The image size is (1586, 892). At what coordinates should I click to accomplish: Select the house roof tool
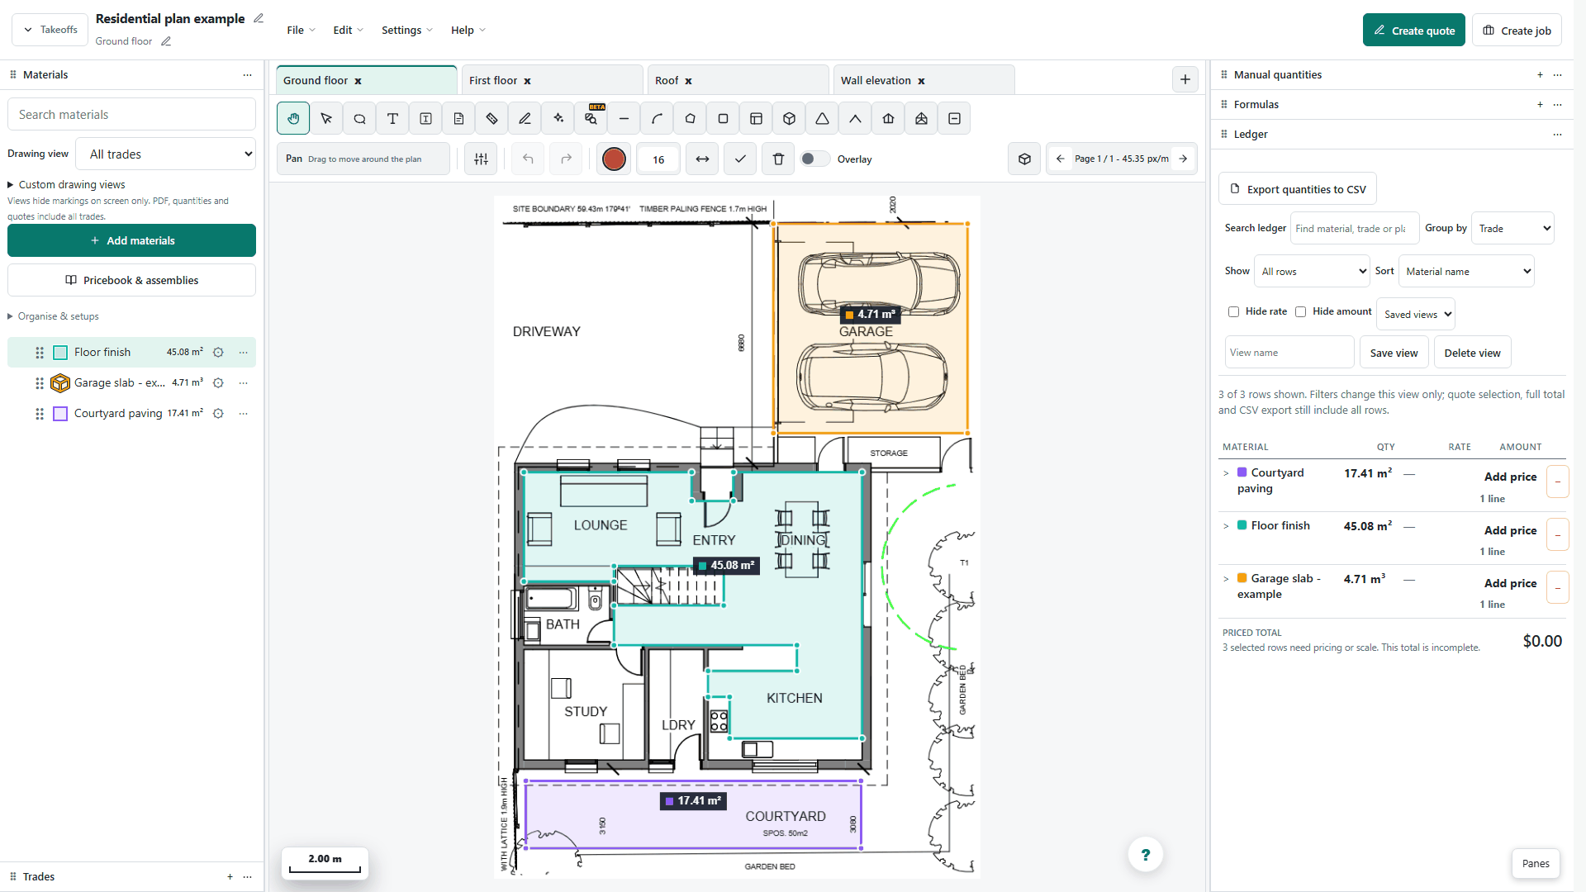(888, 118)
